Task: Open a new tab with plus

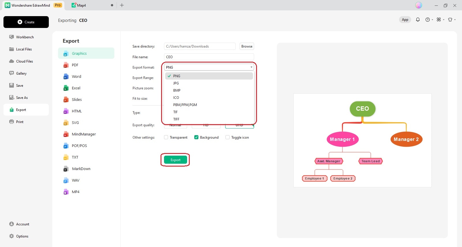Action: pos(122,5)
